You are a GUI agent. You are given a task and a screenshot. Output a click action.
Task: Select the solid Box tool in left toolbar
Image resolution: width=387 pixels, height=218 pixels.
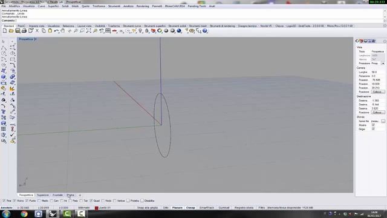[4, 77]
